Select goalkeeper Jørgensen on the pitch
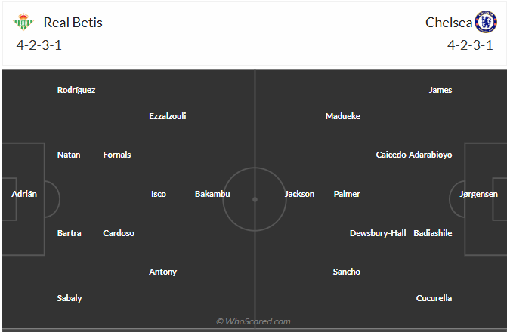The image size is (507, 332). pos(478,194)
